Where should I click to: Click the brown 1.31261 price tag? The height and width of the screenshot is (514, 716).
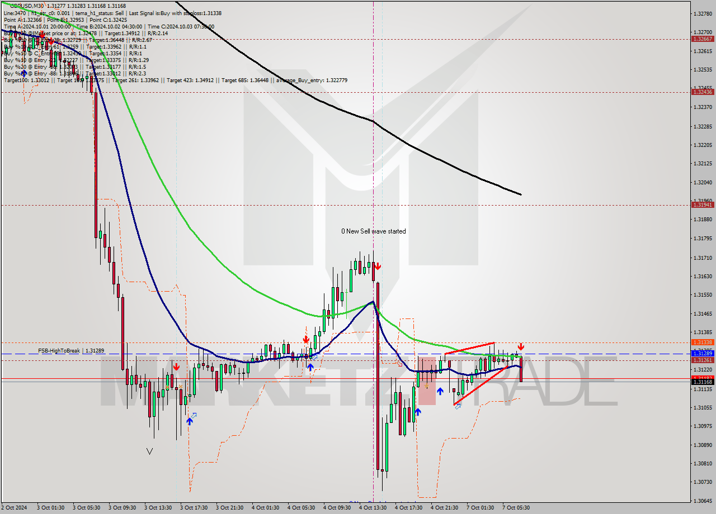click(x=703, y=360)
